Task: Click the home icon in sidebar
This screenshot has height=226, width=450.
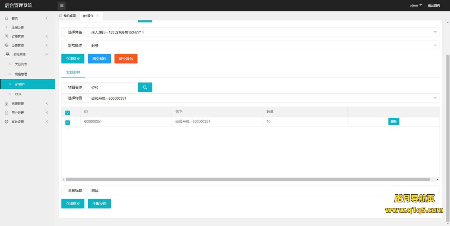Action: click(x=7, y=18)
